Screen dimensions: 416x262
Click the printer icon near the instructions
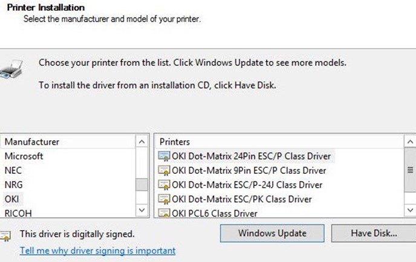coord(11,69)
